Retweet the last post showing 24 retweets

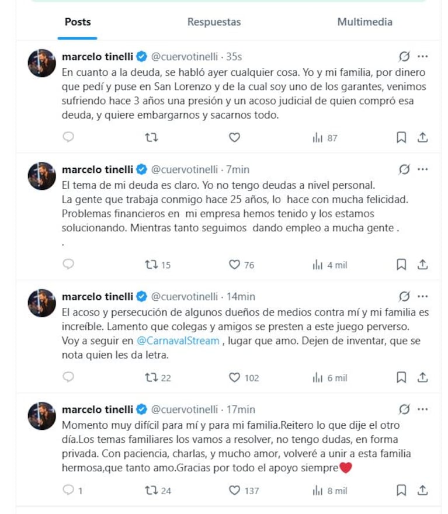(x=152, y=491)
